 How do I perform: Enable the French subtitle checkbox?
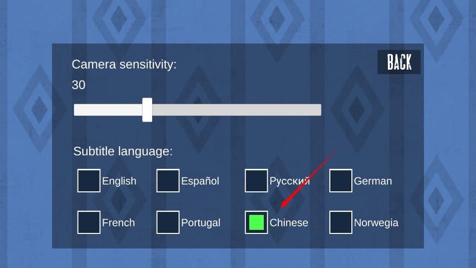tap(89, 222)
